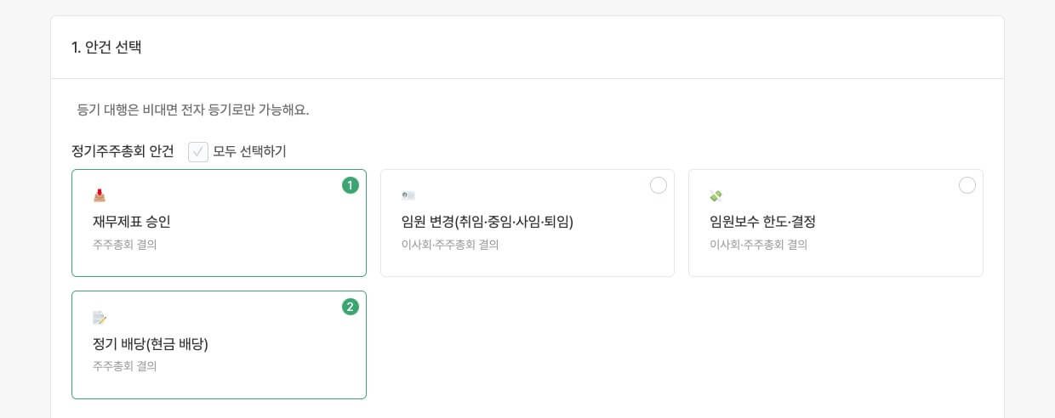Click the 1. 안건 선택 section header
Screen dimensions: 1055x418
(x=106, y=48)
